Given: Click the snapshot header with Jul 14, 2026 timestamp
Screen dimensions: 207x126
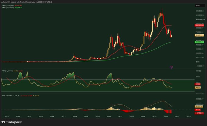Looking at the screenshot, I should point(26,2).
